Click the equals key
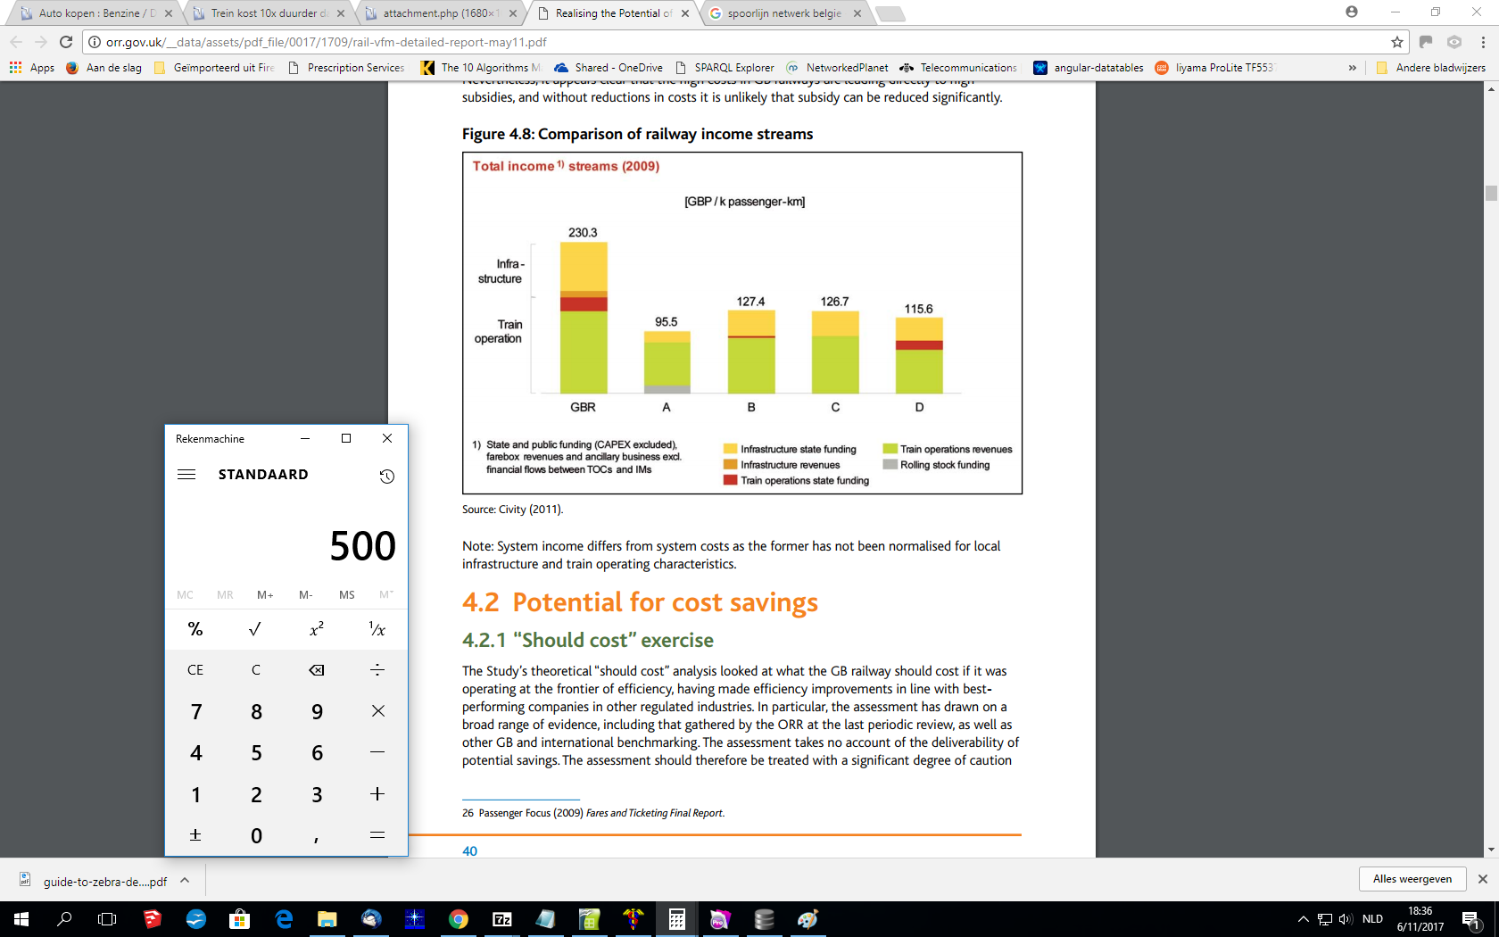Viewport: 1499px width, 937px height. click(x=377, y=835)
